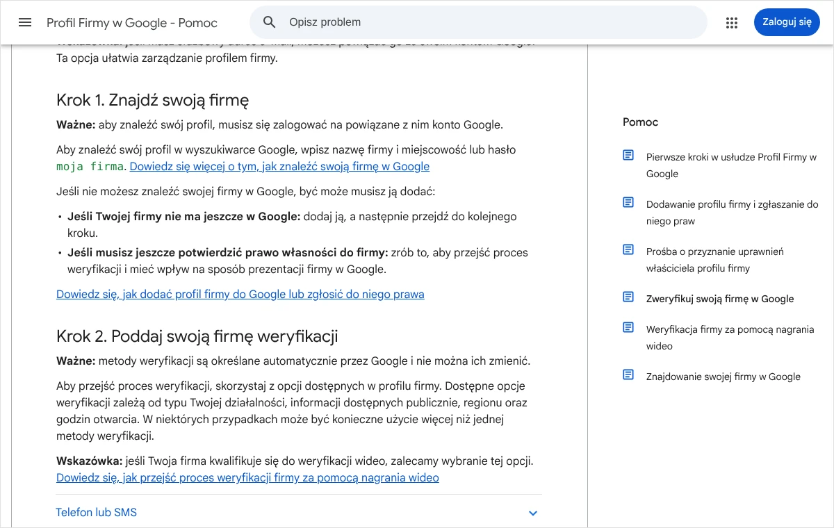Expand the Telefon lub SMS chevron
The width and height of the screenshot is (834, 528).
[x=533, y=513]
